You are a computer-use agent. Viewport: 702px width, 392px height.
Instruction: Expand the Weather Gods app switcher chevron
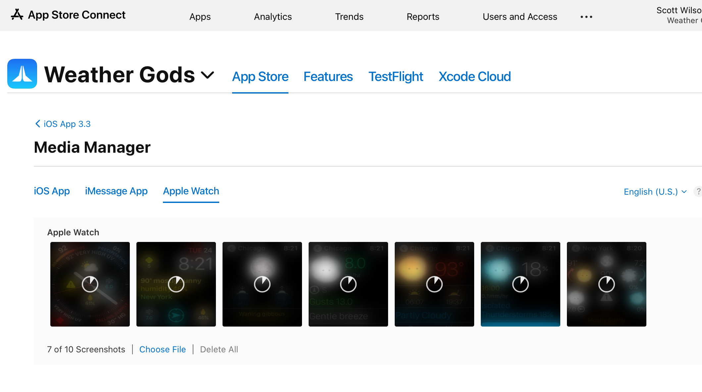coord(208,75)
